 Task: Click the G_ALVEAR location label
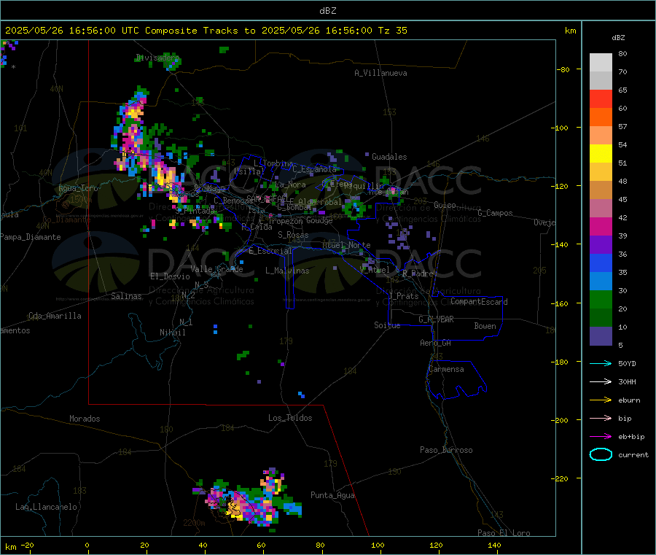click(x=436, y=319)
